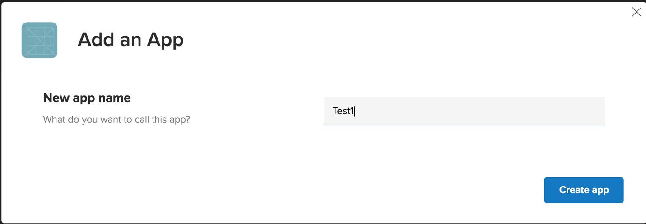Click "What do you want to call this app?" text

click(x=116, y=120)
